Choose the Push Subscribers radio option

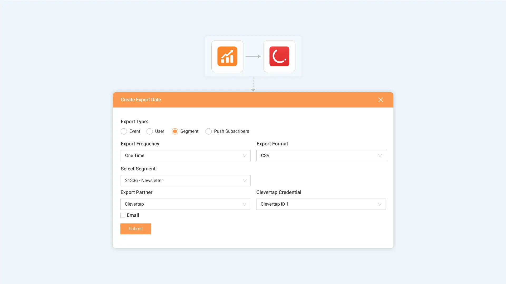pyautogui.click(x=208, y=131)
